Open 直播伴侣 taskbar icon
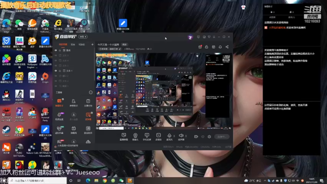The image size is (327, 184). coord(130,181)
